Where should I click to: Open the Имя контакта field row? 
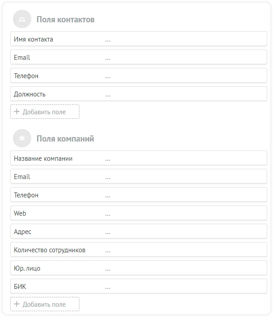coord(138,39)
